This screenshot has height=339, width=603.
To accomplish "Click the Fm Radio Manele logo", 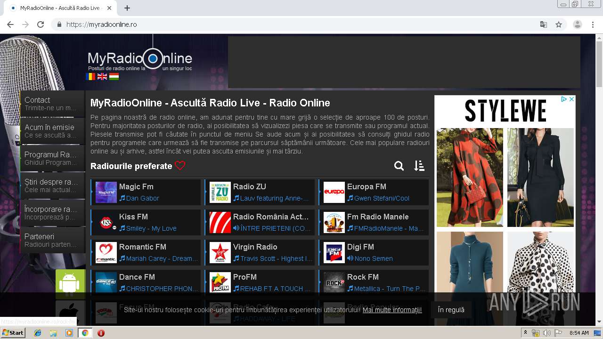I will tap(334, 223).
